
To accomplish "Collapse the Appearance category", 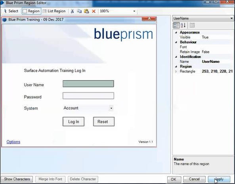I will [176, 32].
